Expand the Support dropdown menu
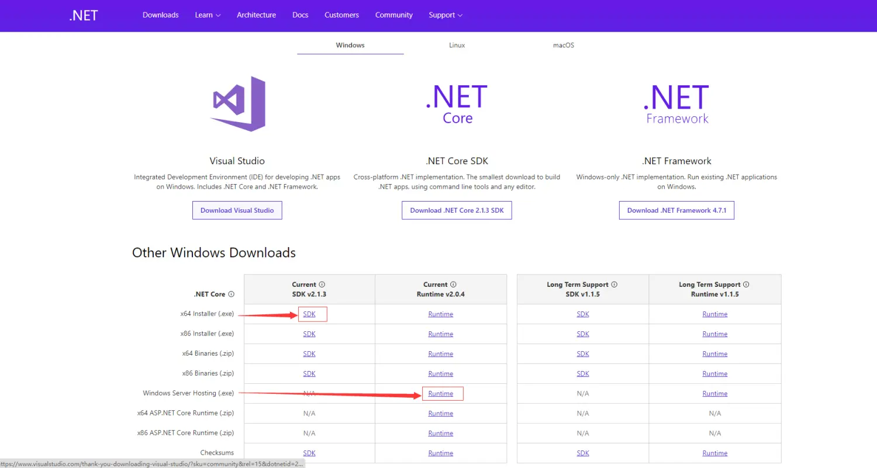This screenshot has height=468, width=877. coord(446,15)
